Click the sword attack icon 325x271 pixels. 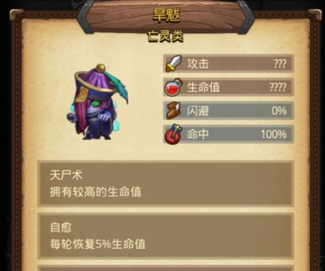(x=174, y=64)
